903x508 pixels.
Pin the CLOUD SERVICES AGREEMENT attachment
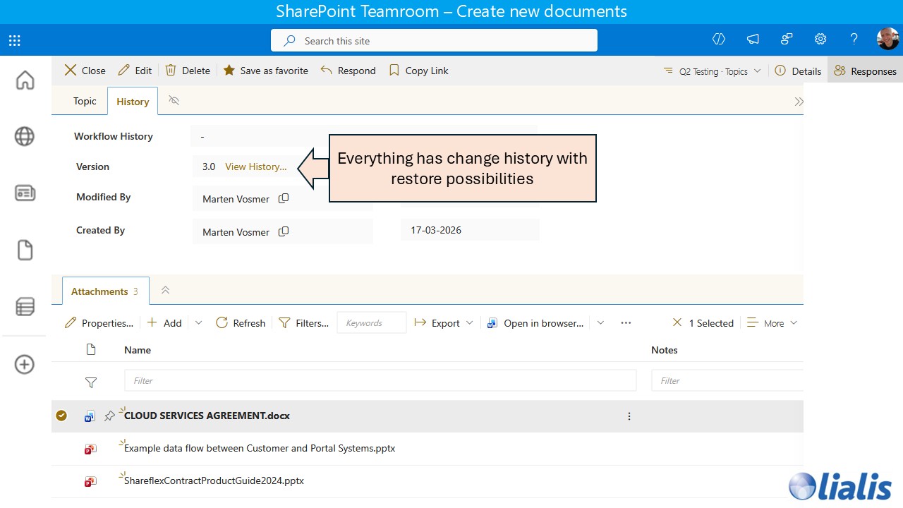tap(109, 416)
